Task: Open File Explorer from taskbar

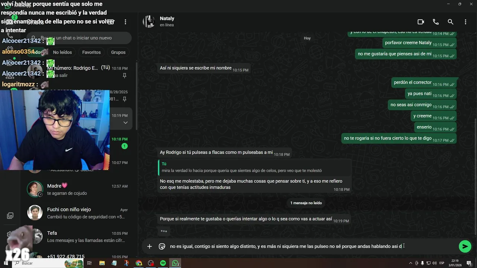Action: coord(102,263)
